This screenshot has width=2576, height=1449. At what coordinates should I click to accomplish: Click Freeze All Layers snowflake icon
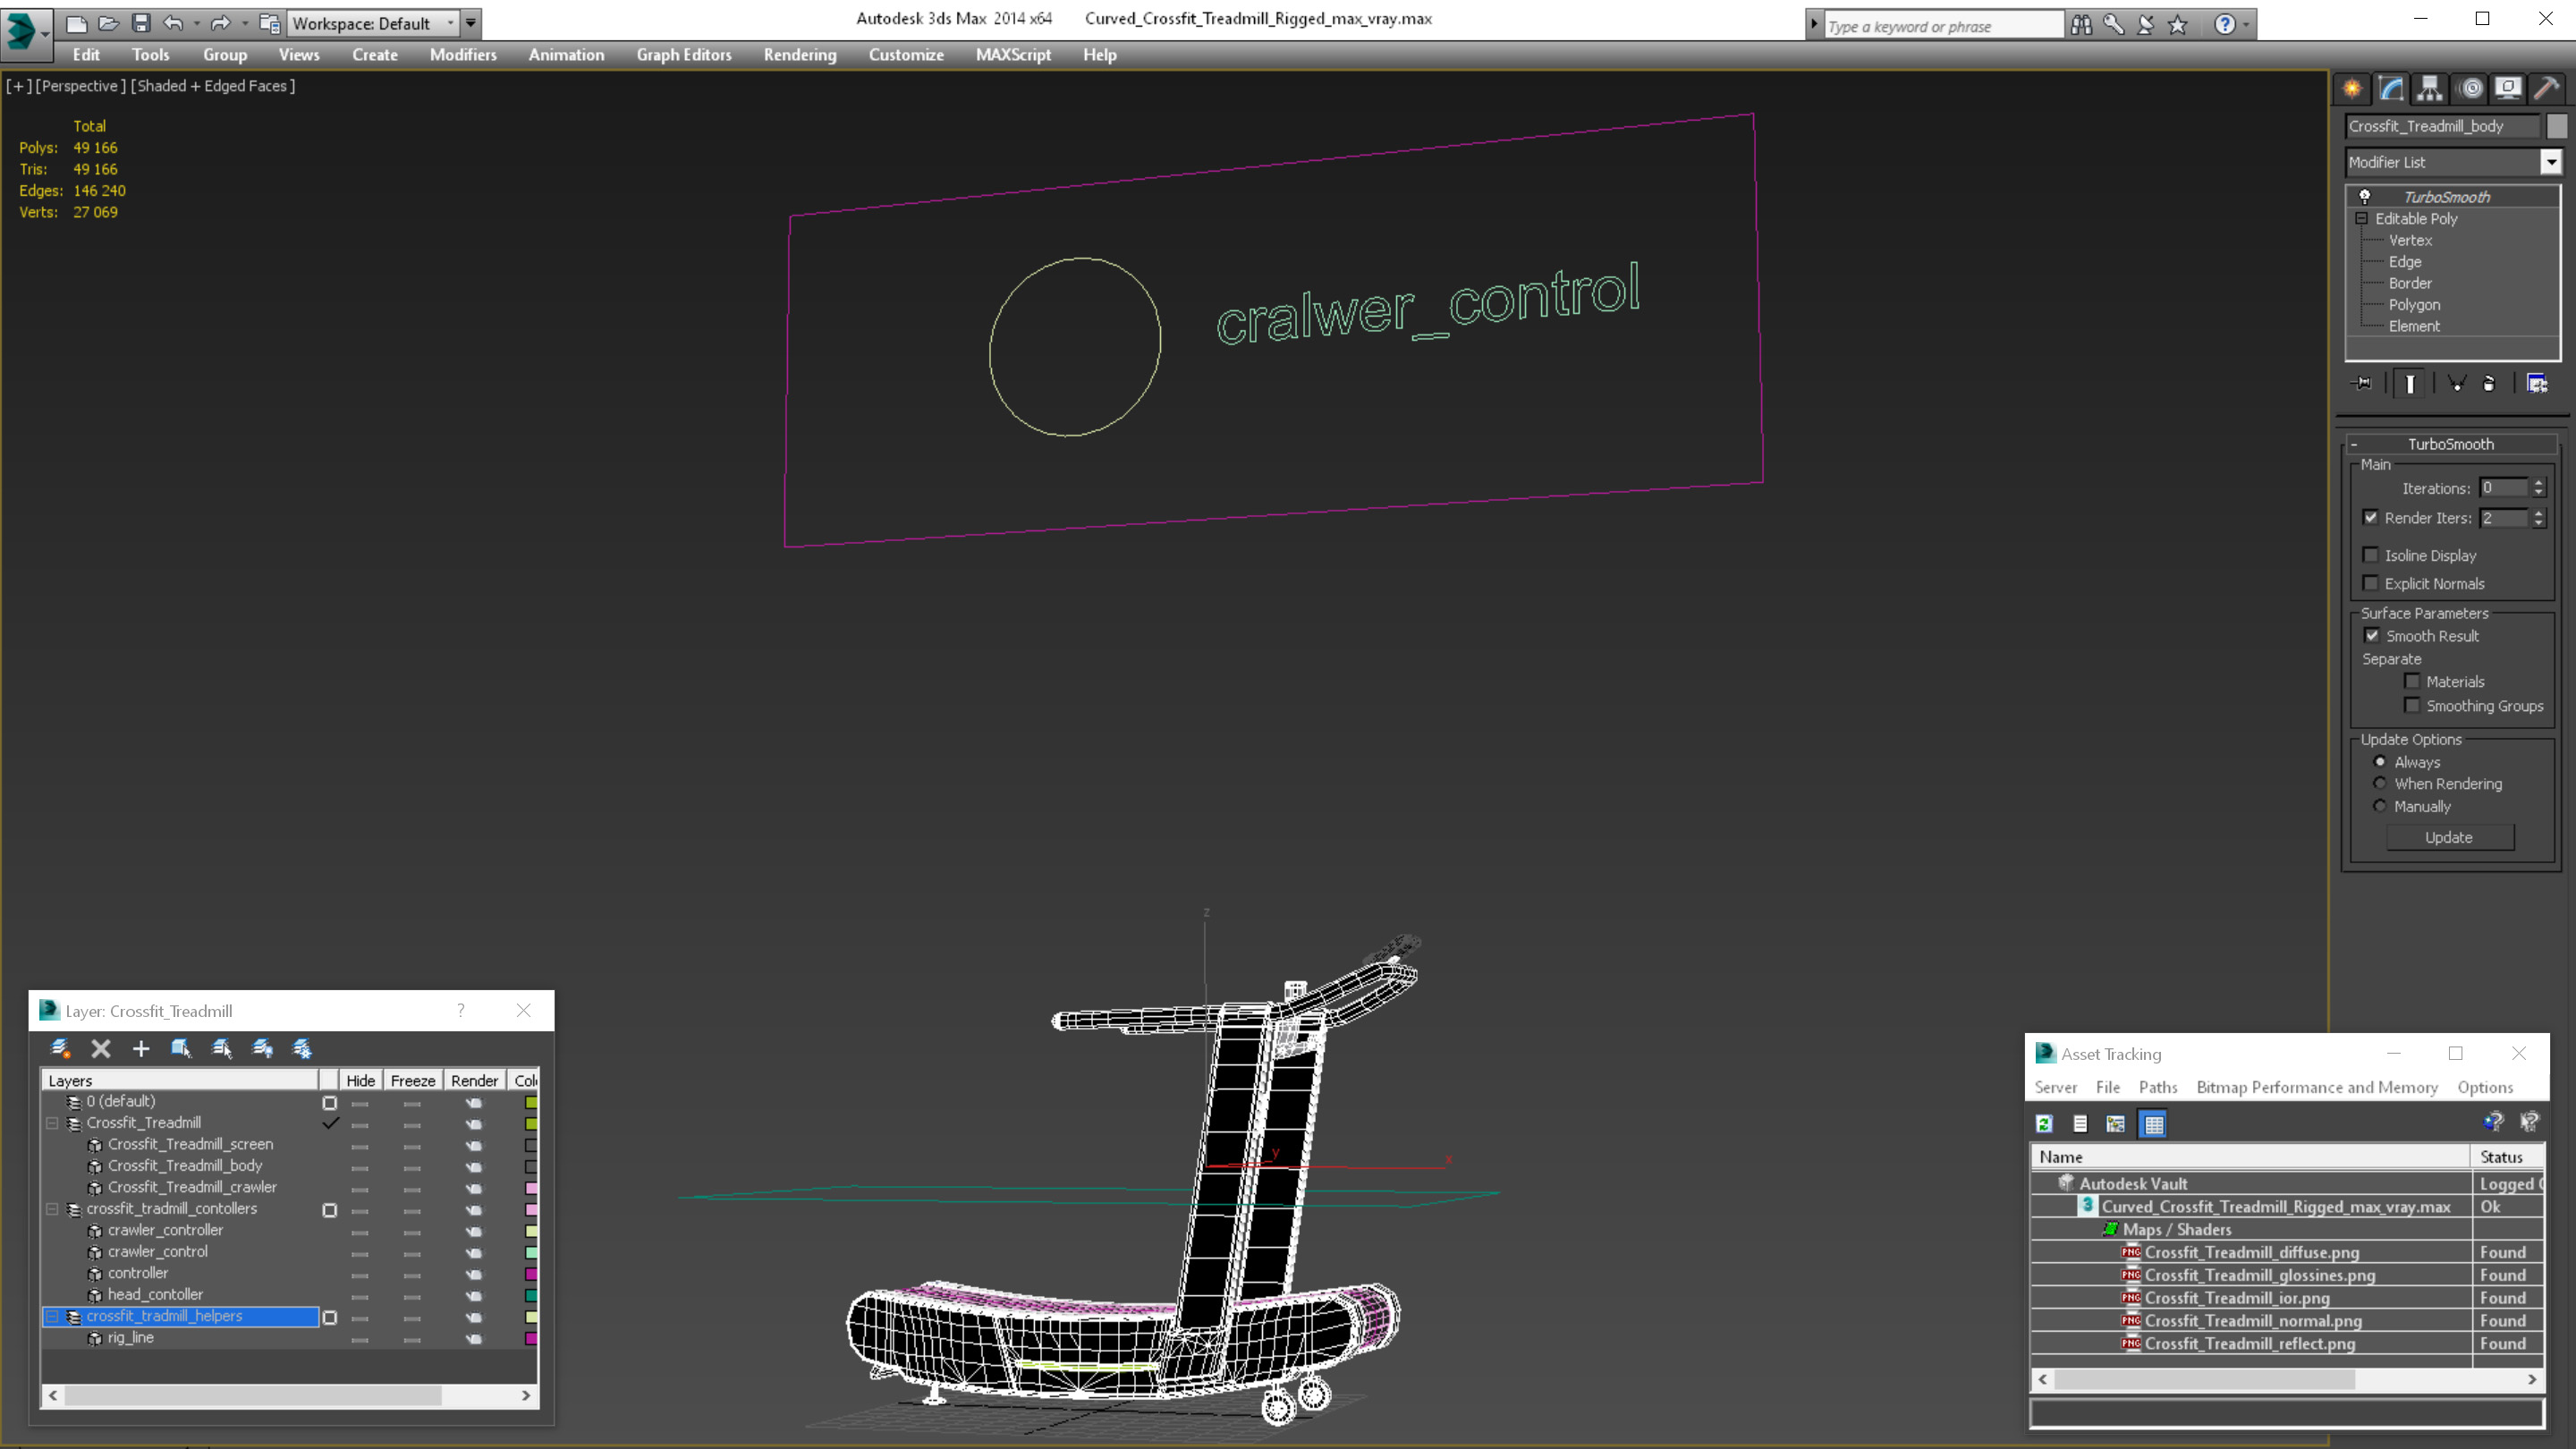tap(302, 1048)
